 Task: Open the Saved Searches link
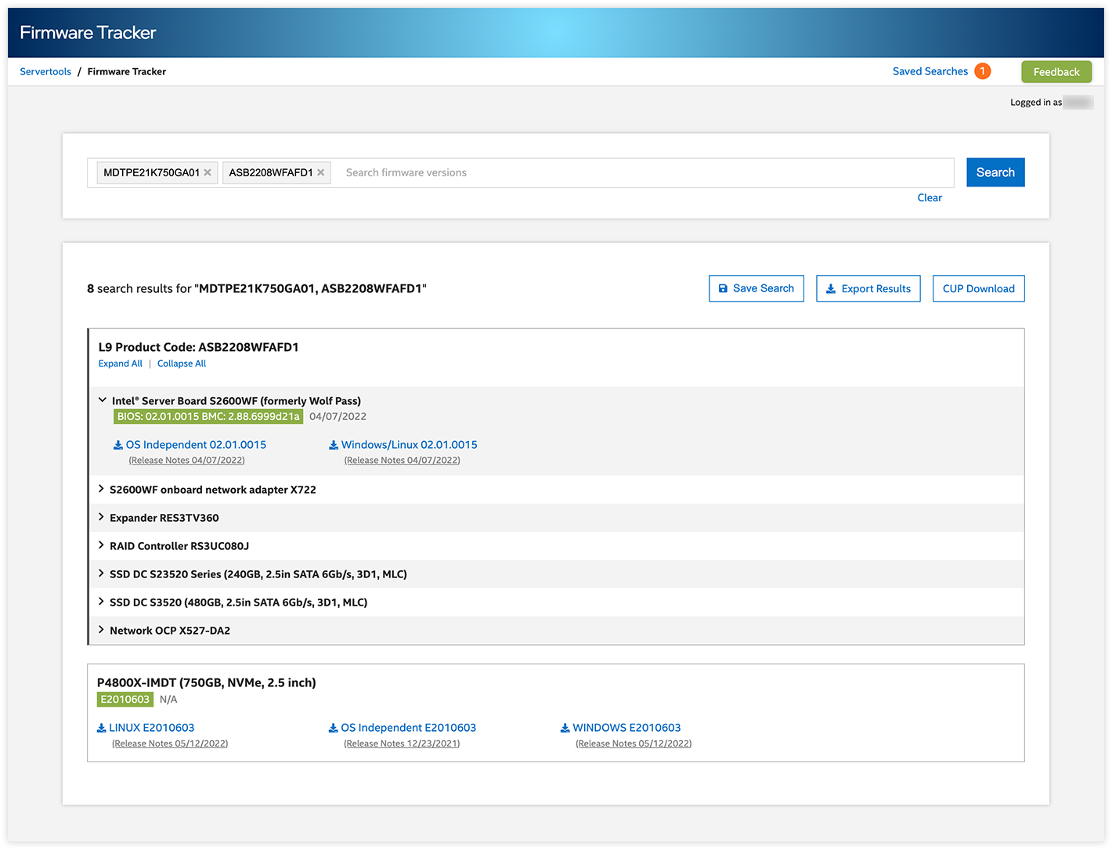coord(930,71)
